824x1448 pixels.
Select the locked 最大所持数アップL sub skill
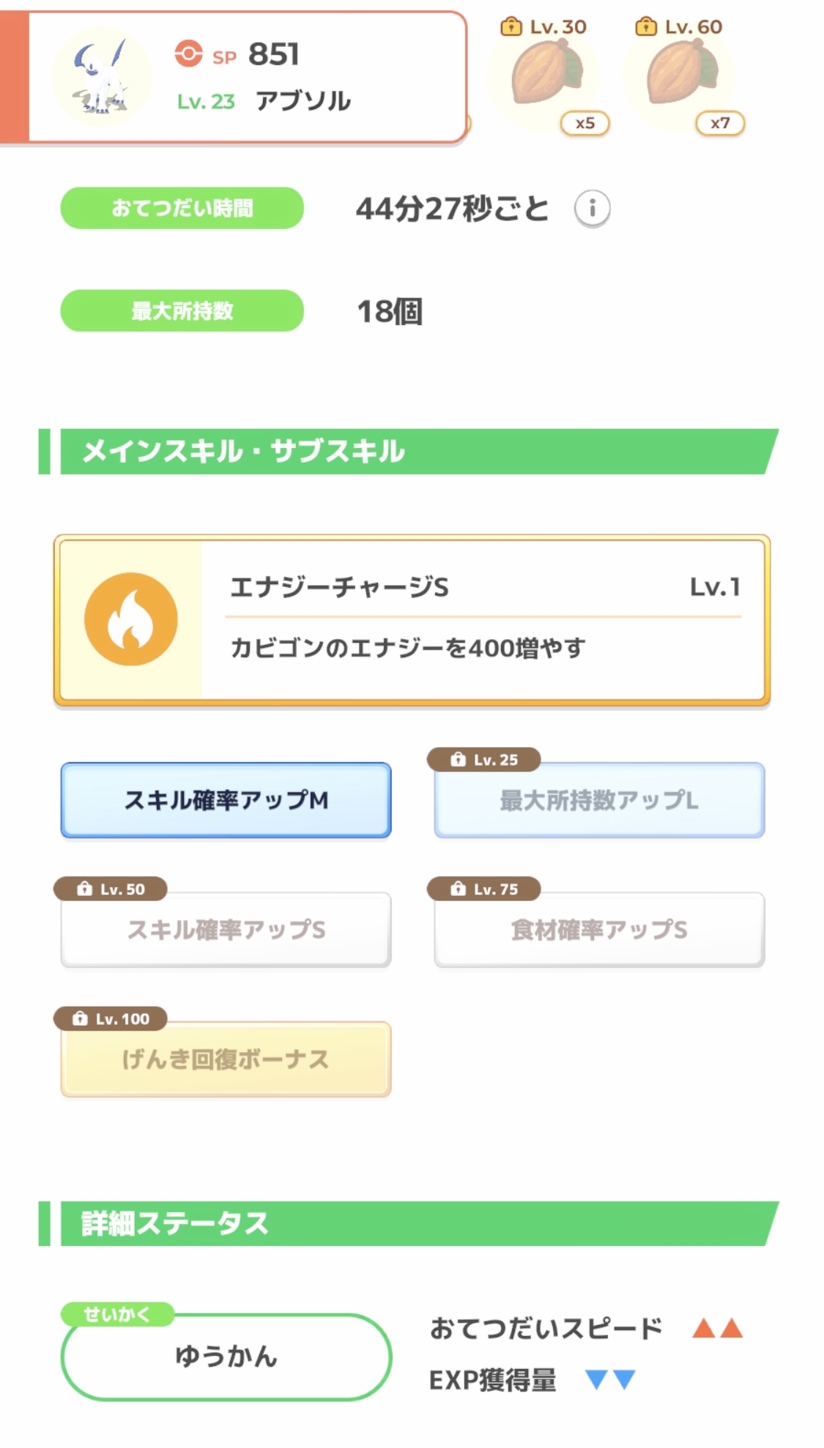pyautogui.click(x=599, y=800)
